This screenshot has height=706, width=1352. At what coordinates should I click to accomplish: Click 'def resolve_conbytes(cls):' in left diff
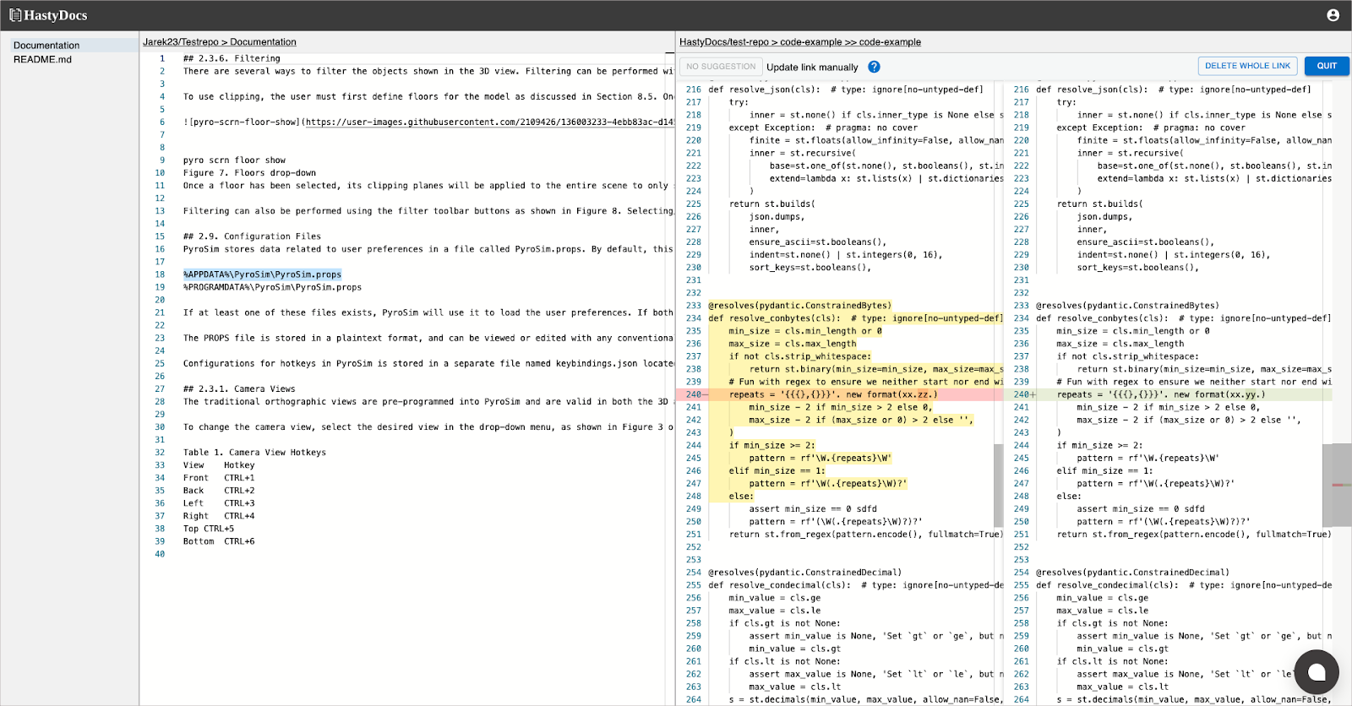774,318
